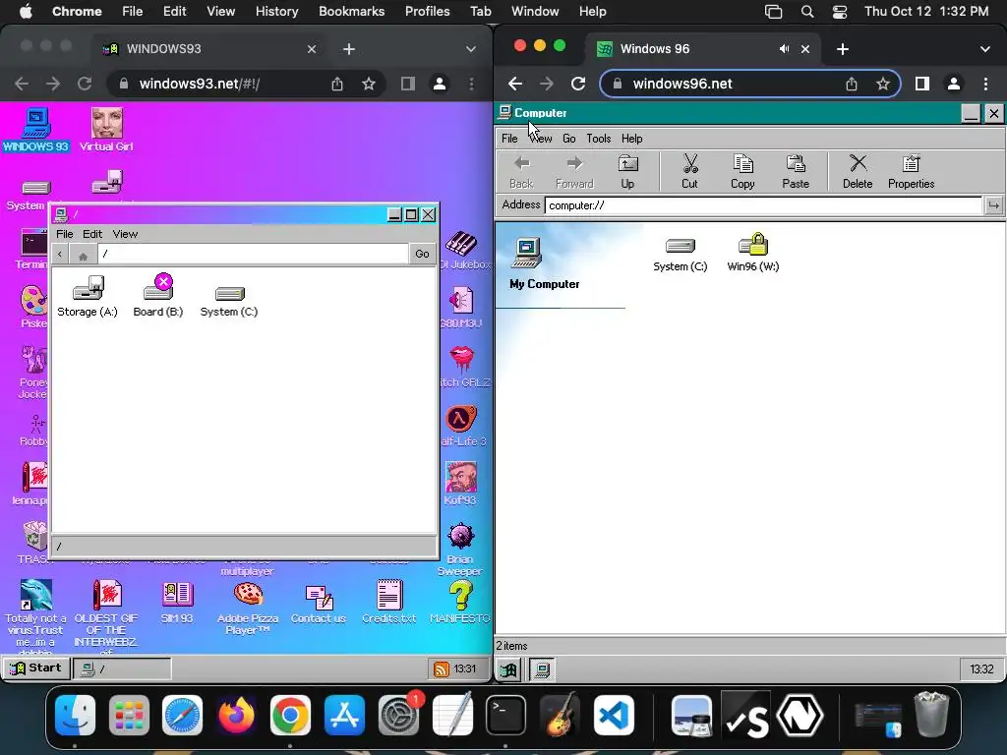Open the macOS Control Center icon
Viewport: 1007px width, 755px height.
click(840, 12)
